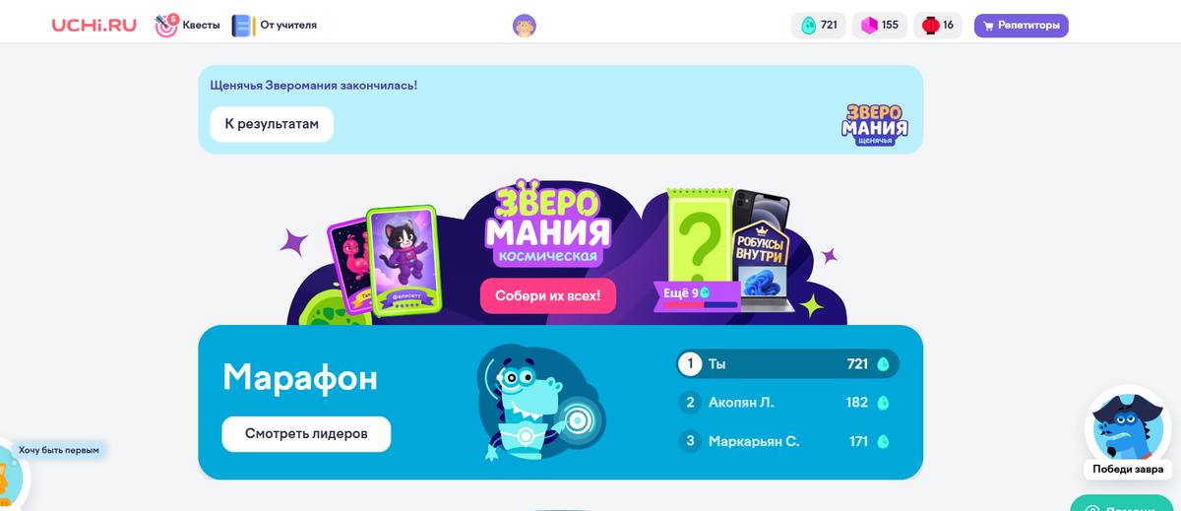Select Маркарьян С. leaderboard entry
The height and width of the screenshot is (511, 1181).
pyautogui.click(x=788, y=442)
